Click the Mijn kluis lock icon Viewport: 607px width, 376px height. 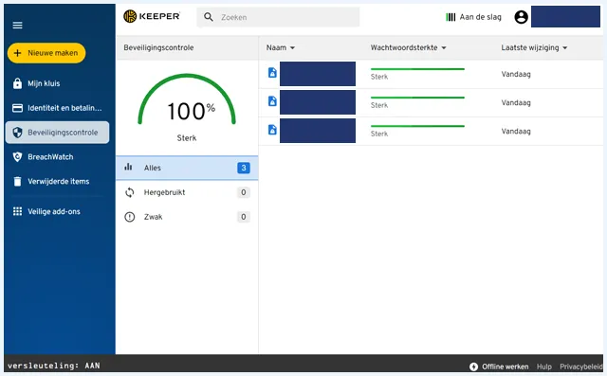pos(17,83)
